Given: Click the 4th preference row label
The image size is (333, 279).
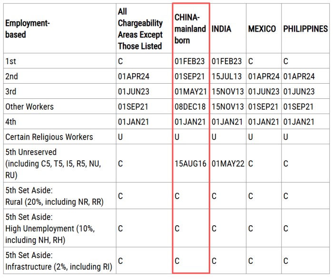Looking at the screenshot, I should 11,122.
